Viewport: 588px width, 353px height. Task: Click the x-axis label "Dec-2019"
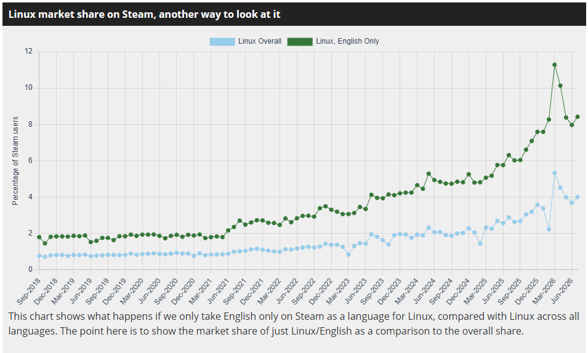pyautogui.click(x=115, y=291)
